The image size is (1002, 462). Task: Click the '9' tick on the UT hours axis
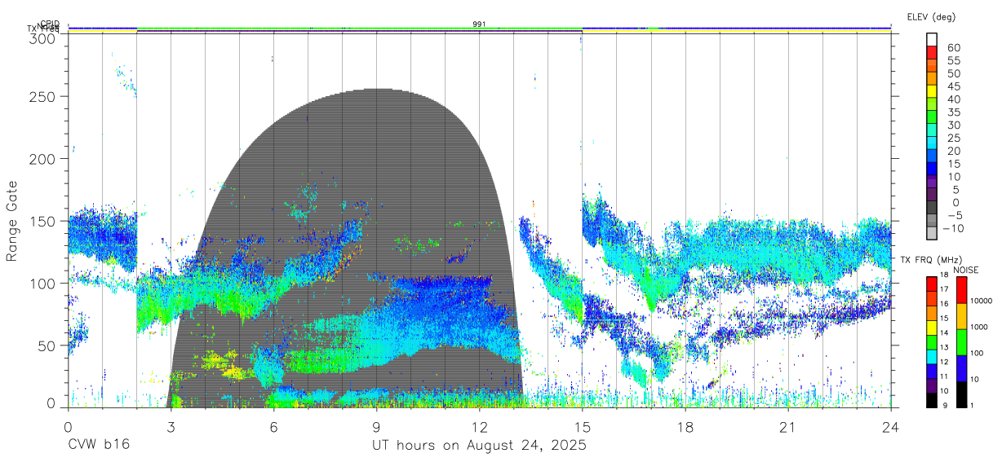[x=376, y=428]
